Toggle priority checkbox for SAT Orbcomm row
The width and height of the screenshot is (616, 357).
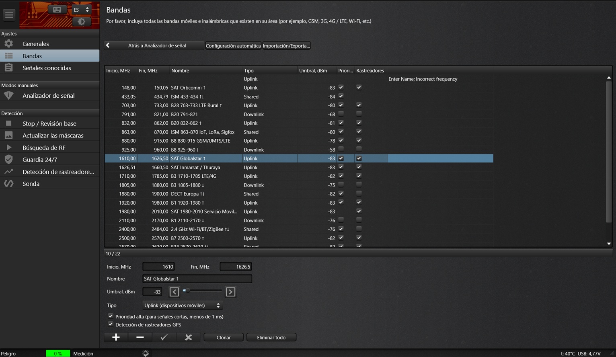coord(341,87)
